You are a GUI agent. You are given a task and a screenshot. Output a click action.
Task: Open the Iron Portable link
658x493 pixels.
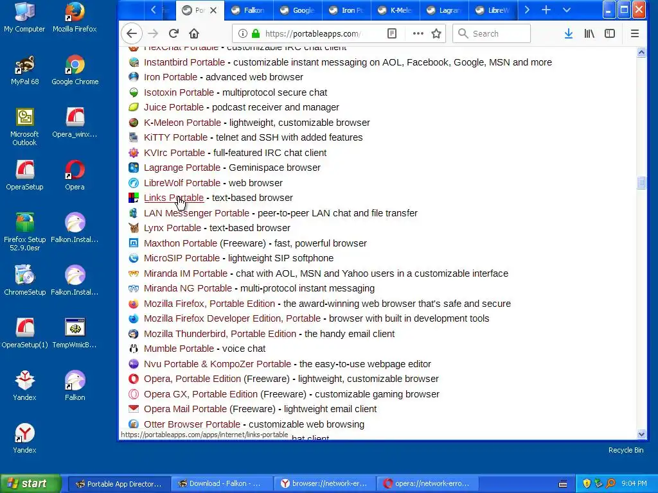(170, 77)
